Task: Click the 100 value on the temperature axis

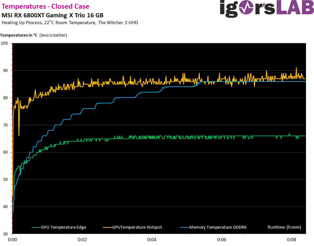Action: [4, 43]
